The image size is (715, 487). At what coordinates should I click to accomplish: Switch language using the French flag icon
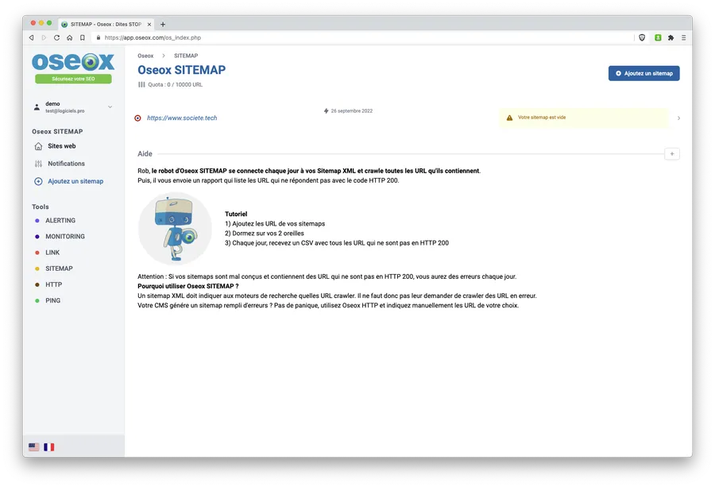(48, 446)
